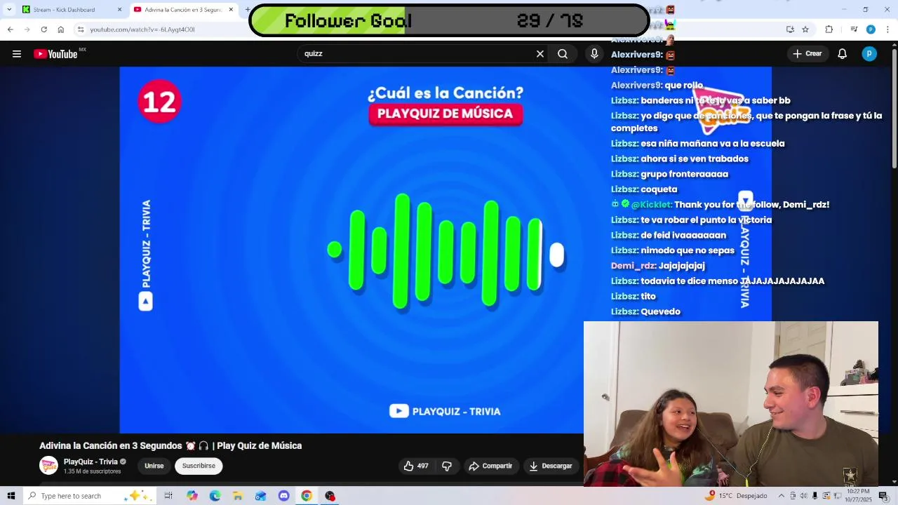Switch to Stream - Kick Dashboard tab
Viewport: 898px width, 505px height.
(x=64, y=10)
